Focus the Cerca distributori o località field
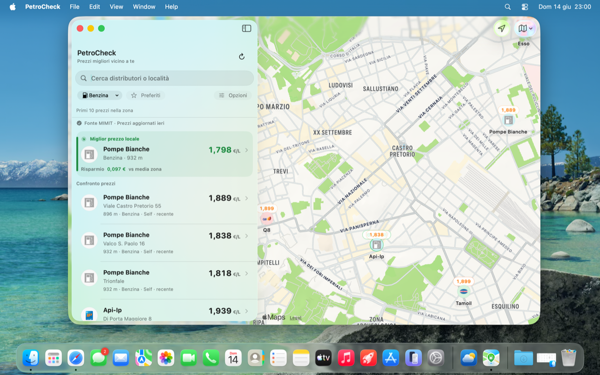The image size is (600, 375). point(165,78)
